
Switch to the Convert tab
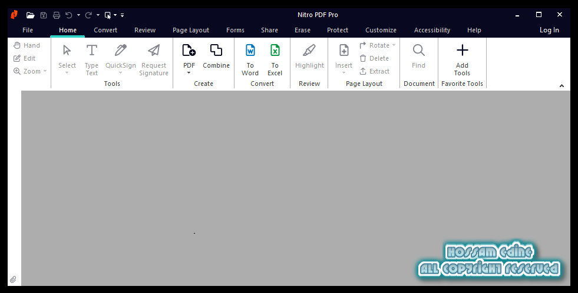coord(105,30)
